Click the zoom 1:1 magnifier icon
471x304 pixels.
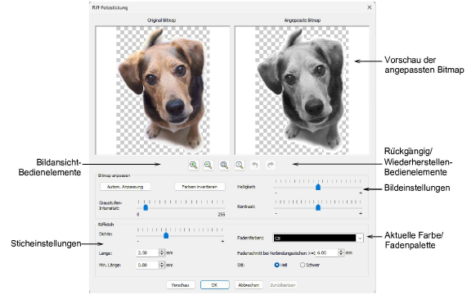point(240,165)
